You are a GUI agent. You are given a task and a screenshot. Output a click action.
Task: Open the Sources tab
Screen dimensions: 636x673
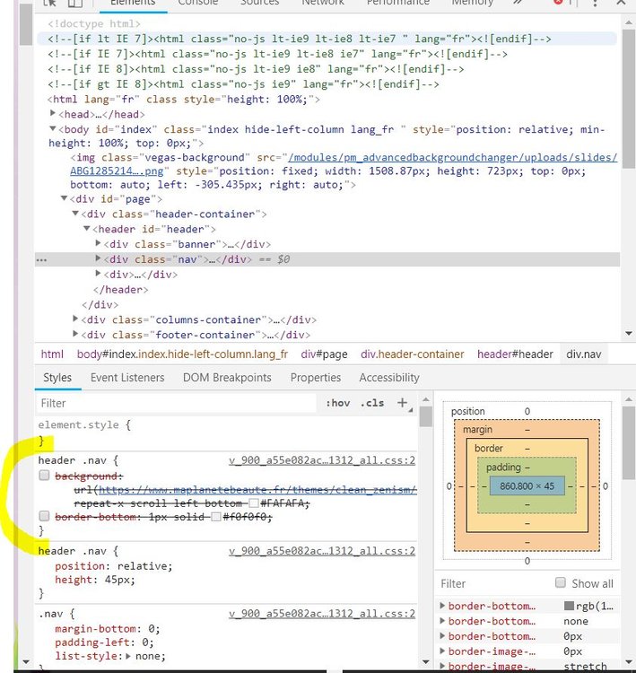coord(259,3)
